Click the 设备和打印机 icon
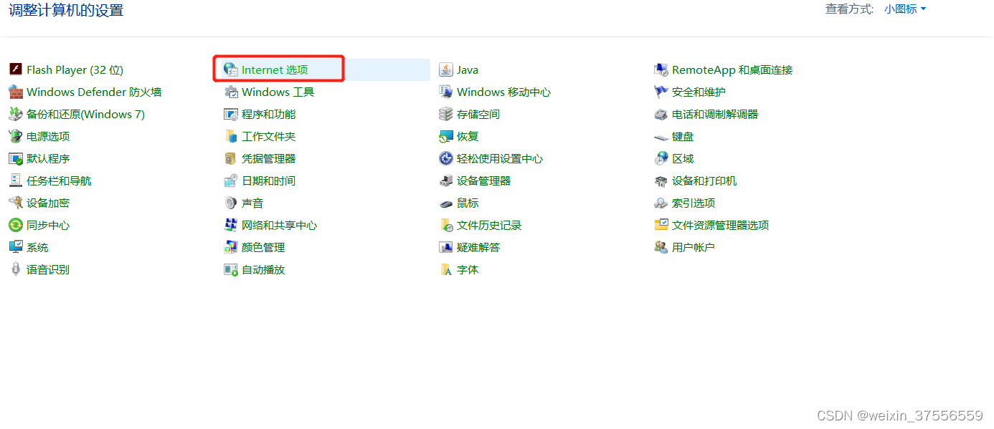The image size is (994, 429). 661,180
